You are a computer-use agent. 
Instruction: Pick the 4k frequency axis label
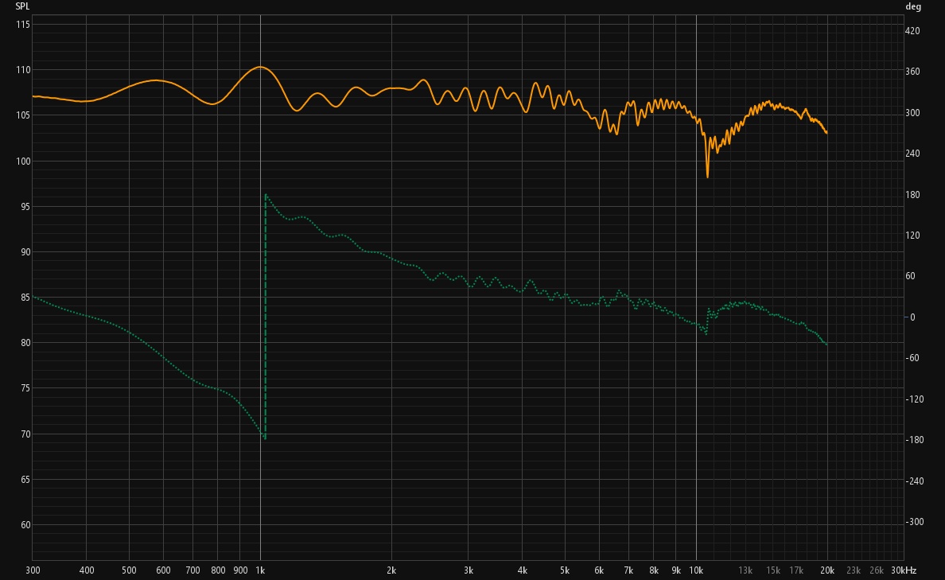point(523,570)
